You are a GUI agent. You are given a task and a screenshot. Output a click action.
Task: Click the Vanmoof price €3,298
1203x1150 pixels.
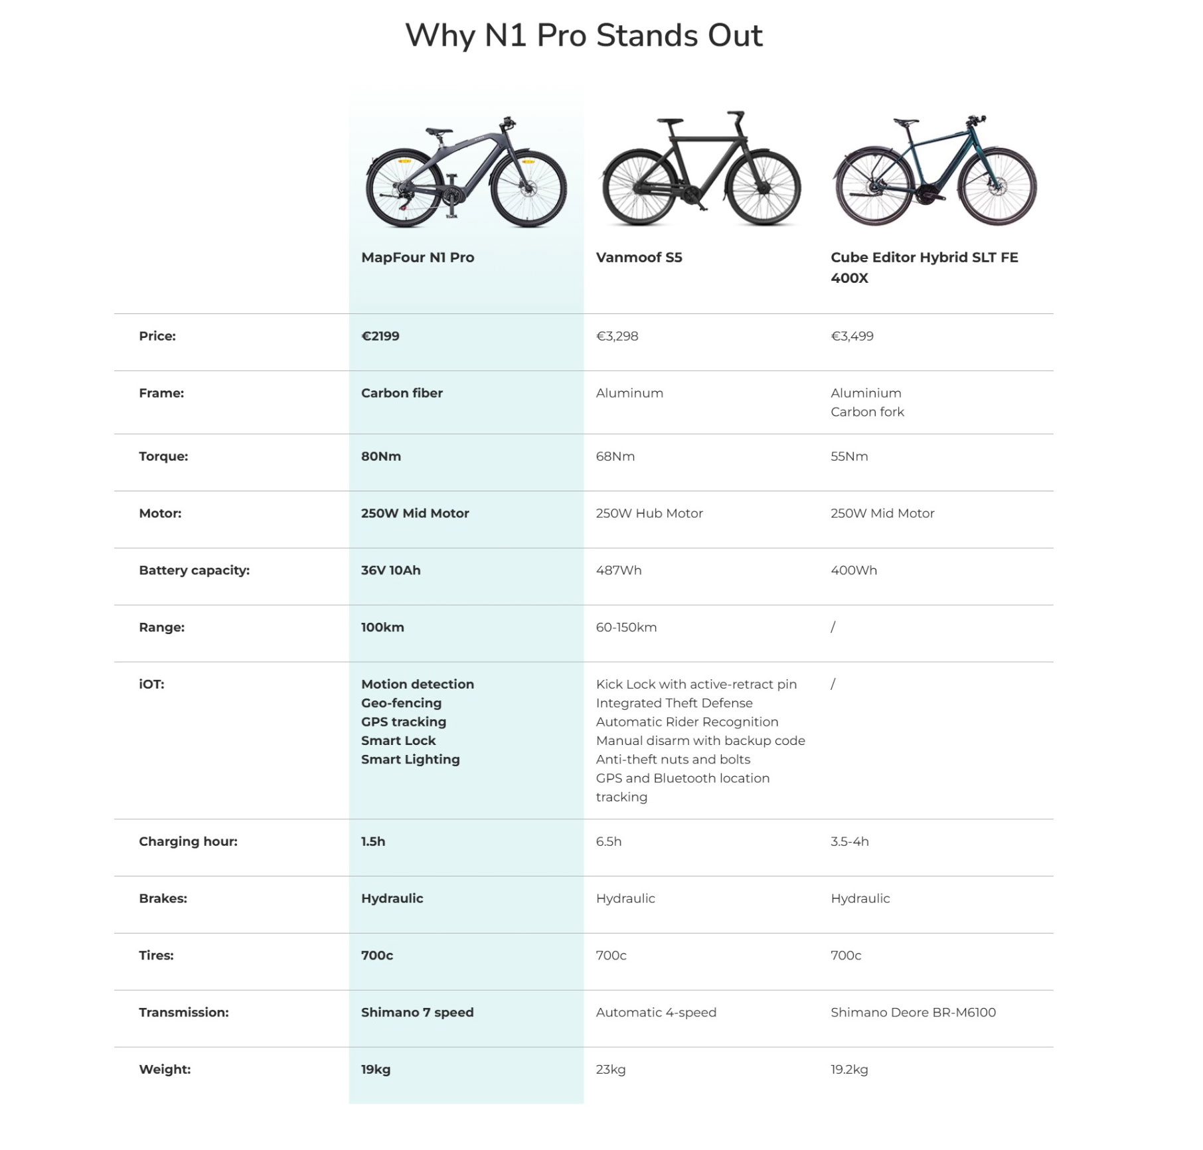point(617,336)
